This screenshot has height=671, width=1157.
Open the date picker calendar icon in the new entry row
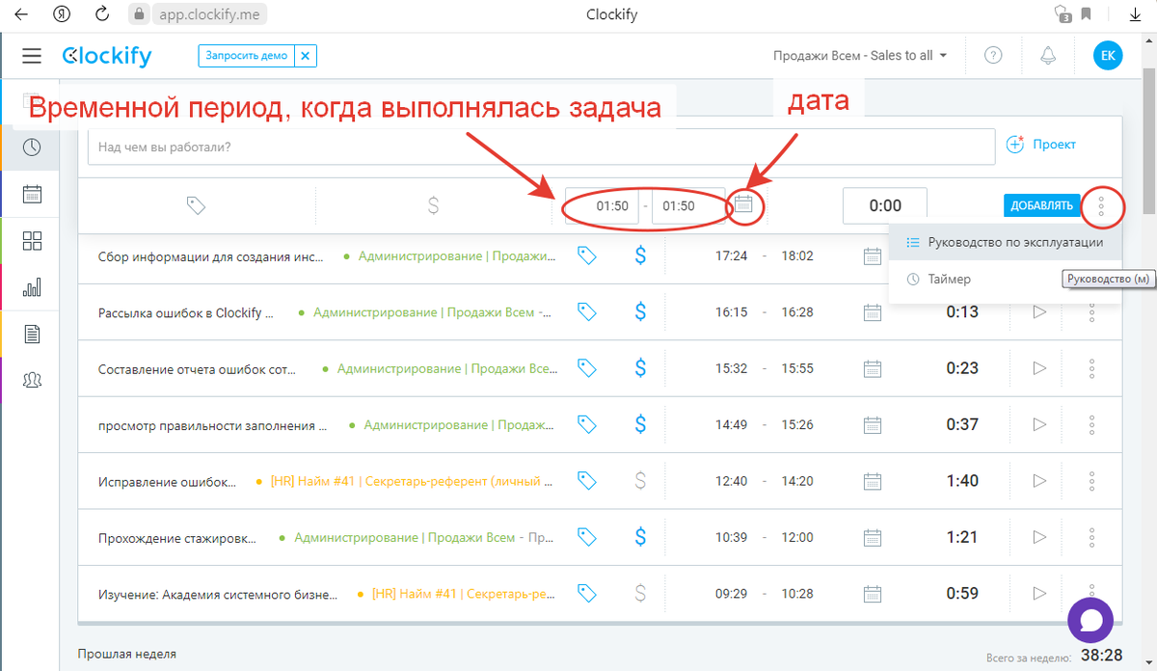[743, 204]
